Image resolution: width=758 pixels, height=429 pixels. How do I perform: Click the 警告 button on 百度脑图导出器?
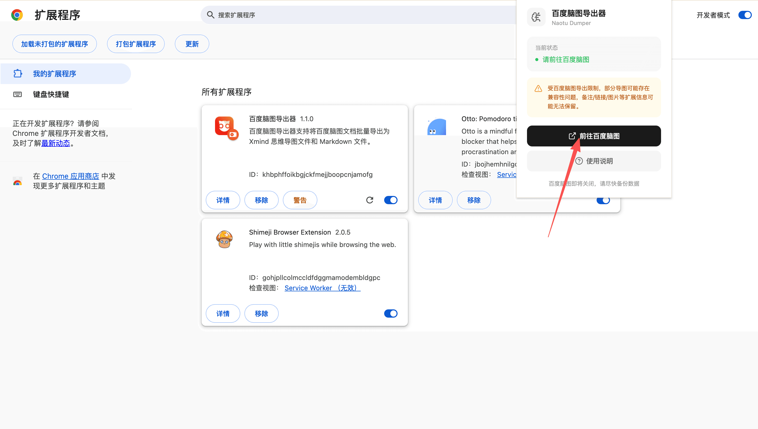pyautogui.click(x=300, y=200)
